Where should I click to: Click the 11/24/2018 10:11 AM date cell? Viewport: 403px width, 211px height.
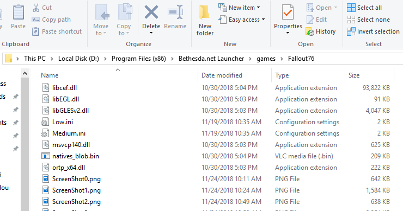point(231,179)
